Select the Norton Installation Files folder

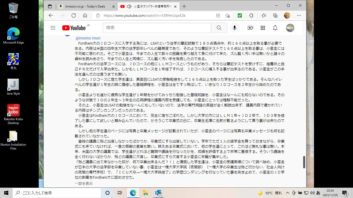(13, 140)
